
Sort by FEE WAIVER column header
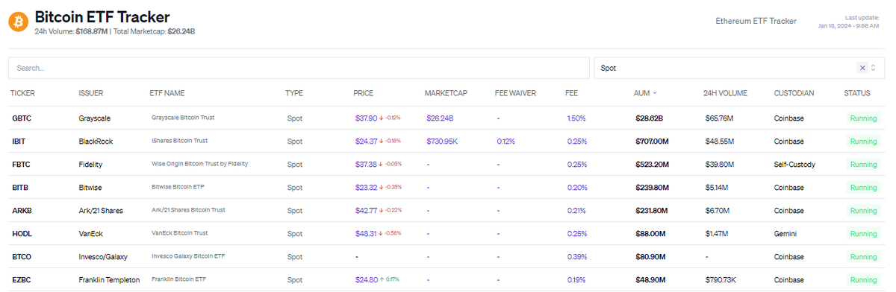pos(516,93)
